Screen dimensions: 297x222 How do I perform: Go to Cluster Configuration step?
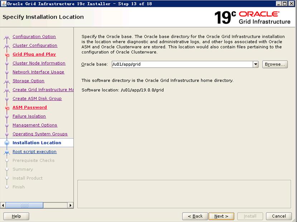tap(35, 45)
